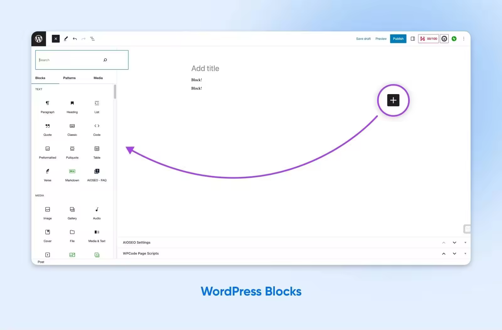Open the gear plugin icon in toolbar
502x330 pixels.
444,39
